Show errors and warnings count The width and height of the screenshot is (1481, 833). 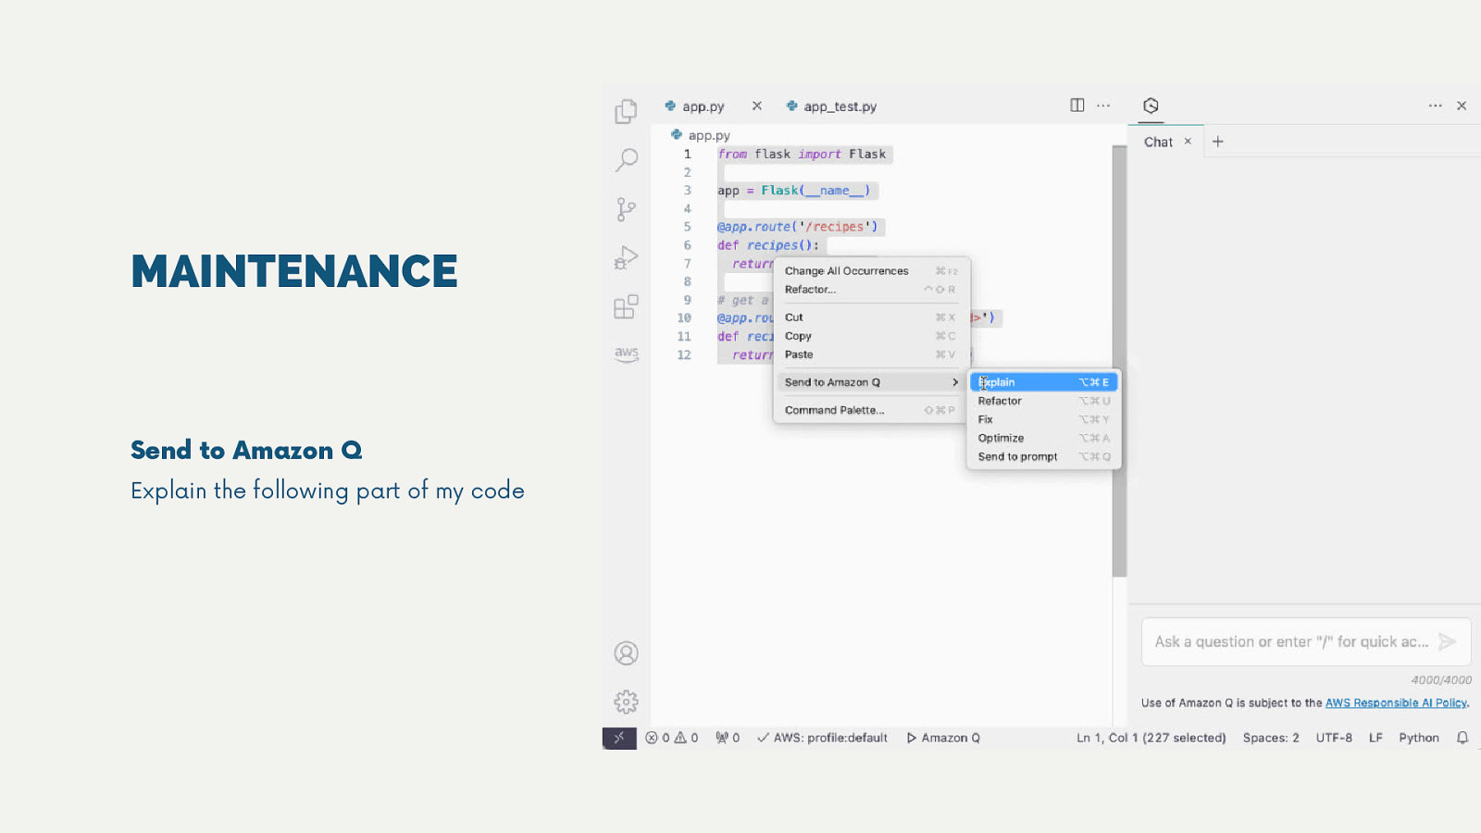point(672,738)
